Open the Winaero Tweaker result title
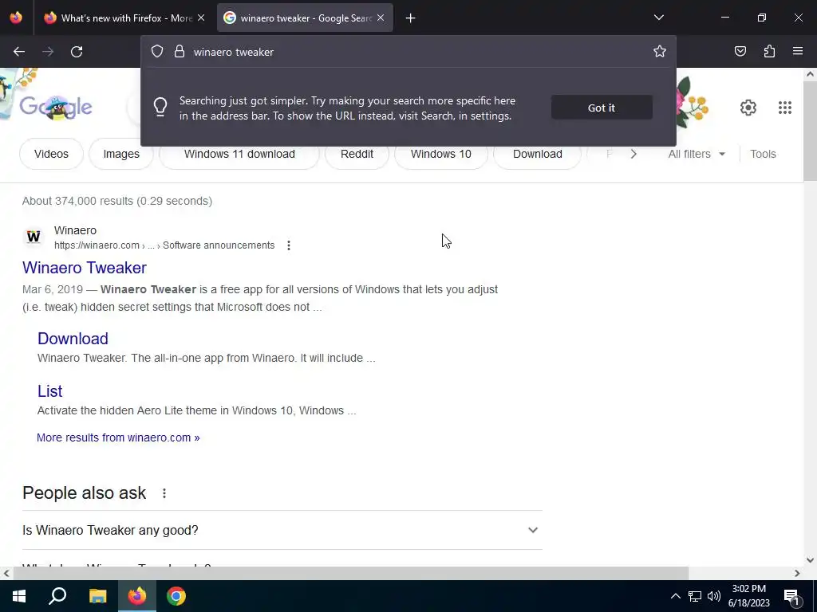 coord(85,268)
